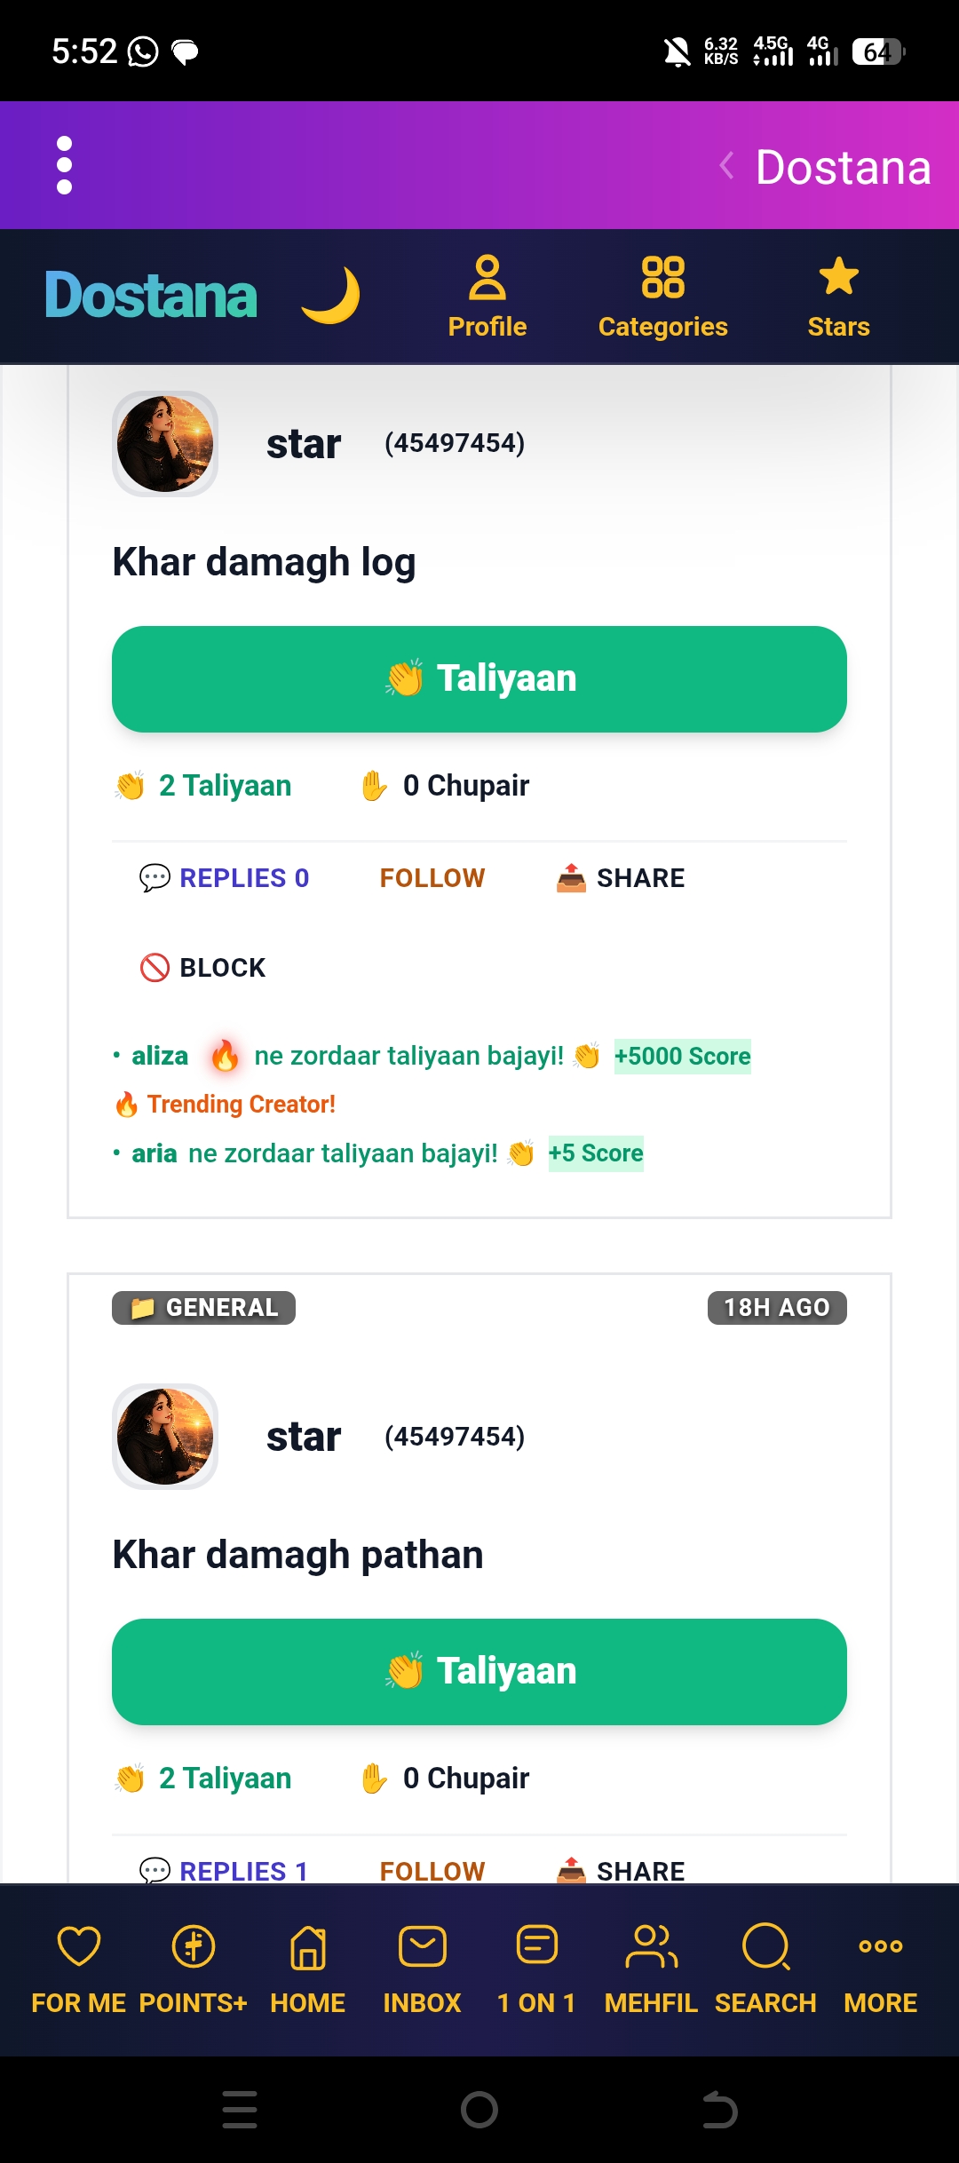Open the three-dot vertical menu

pos(64,165)
